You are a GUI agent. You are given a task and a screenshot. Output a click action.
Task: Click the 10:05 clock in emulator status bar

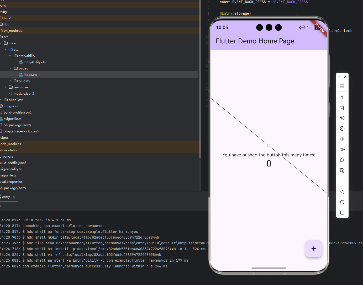222,28
